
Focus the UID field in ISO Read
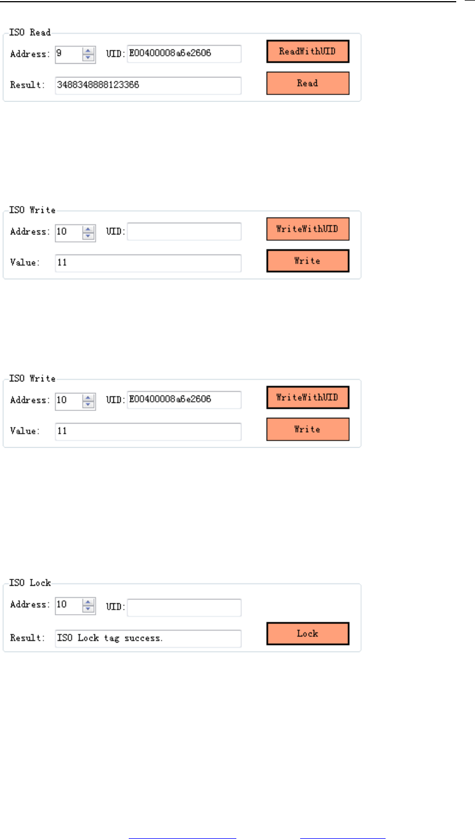pyautogui.click(x=184, y=54)
